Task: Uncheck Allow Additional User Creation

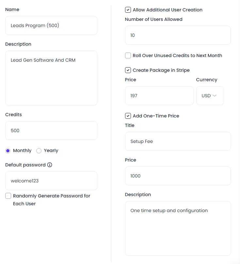Action: (x=128, y=10)
